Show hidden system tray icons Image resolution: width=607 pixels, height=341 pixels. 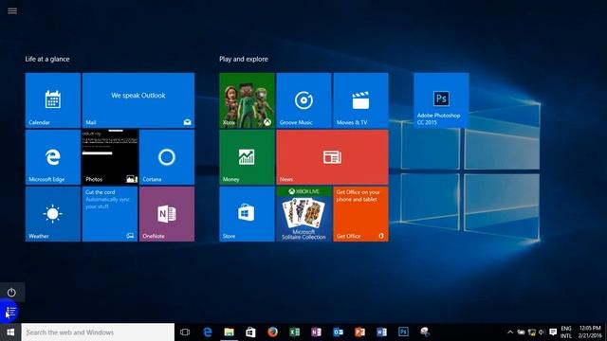(510, 332)
